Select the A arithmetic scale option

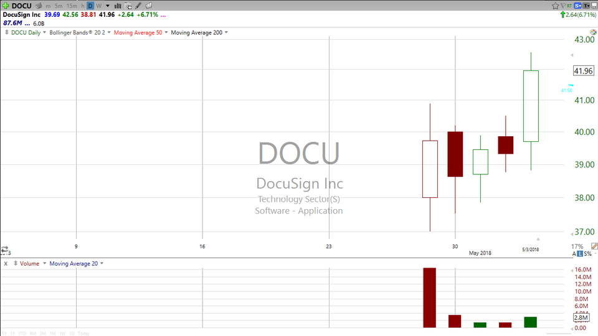click(574, 254)
